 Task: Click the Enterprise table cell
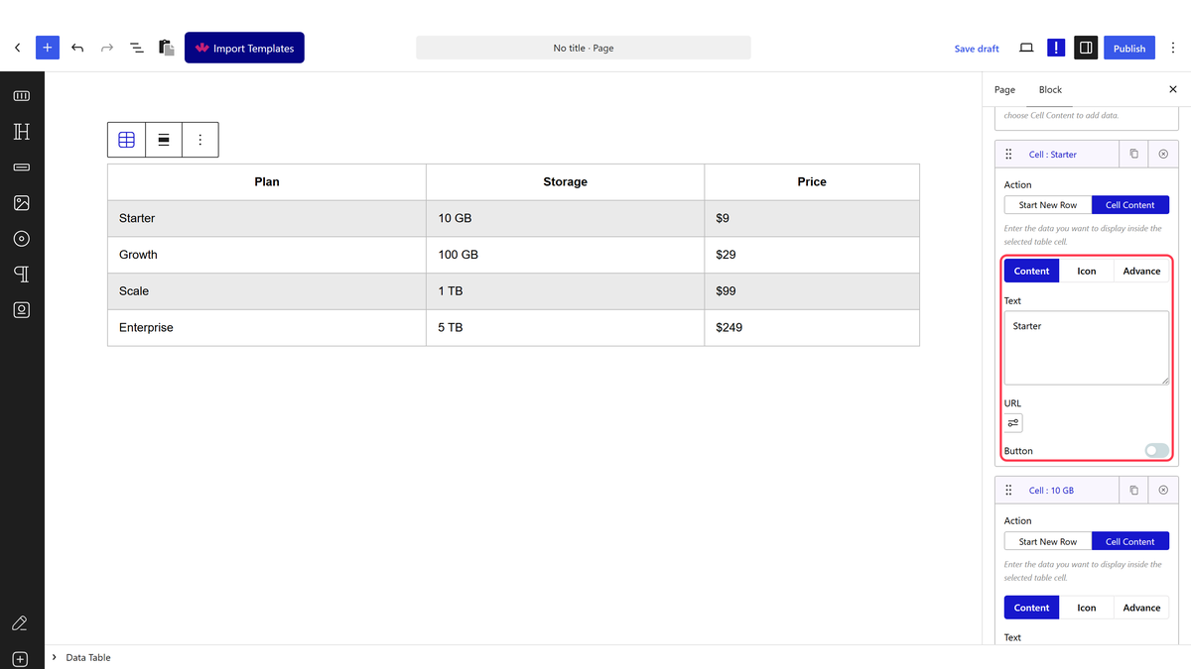point(267,327)
